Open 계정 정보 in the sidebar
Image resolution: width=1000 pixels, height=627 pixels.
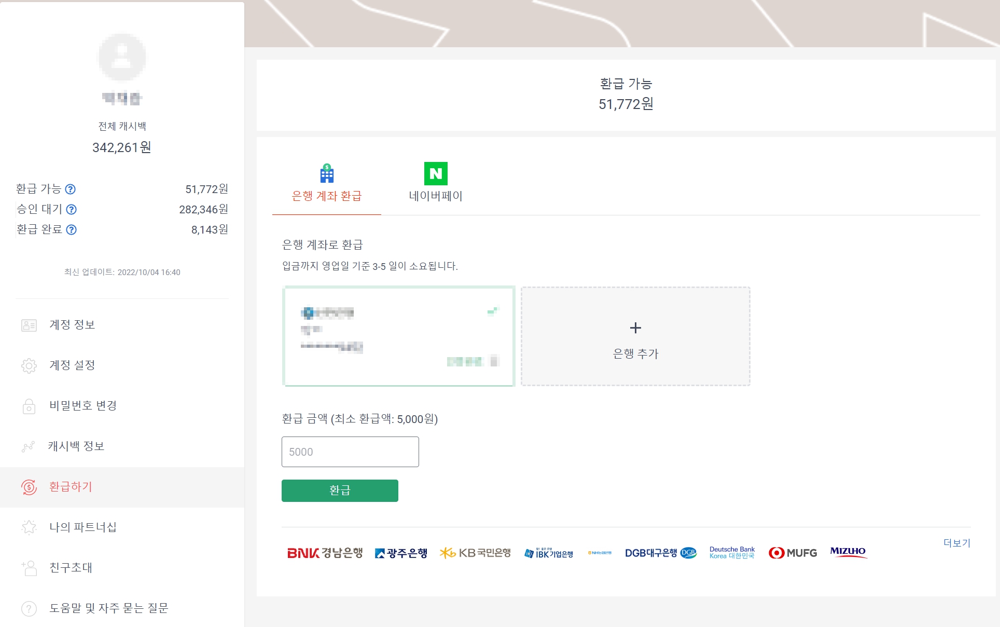[x=72, y=325]
